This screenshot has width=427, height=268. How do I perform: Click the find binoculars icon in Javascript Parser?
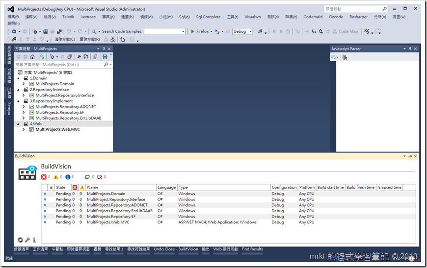pos(345,57)
